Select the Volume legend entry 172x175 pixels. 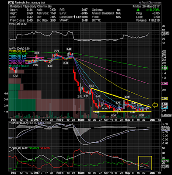(19, 66)
